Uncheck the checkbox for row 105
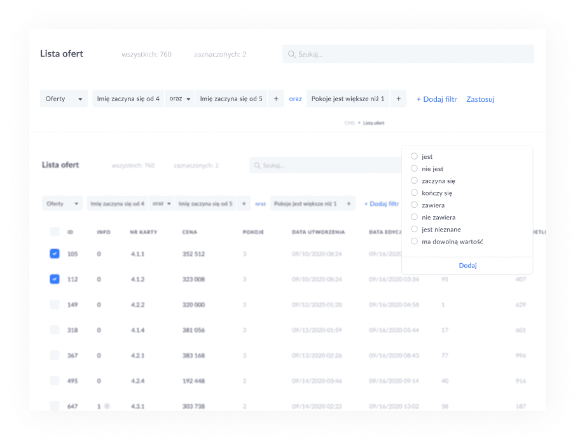The width and height of the screenshot is (580, 445). tap(55, 254)
